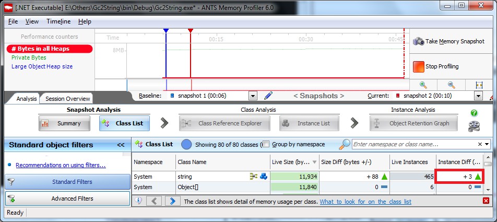Click the pencil rename snapshot icon
Image resolution: width=497 pixels, height=222 pixels.
268,96
